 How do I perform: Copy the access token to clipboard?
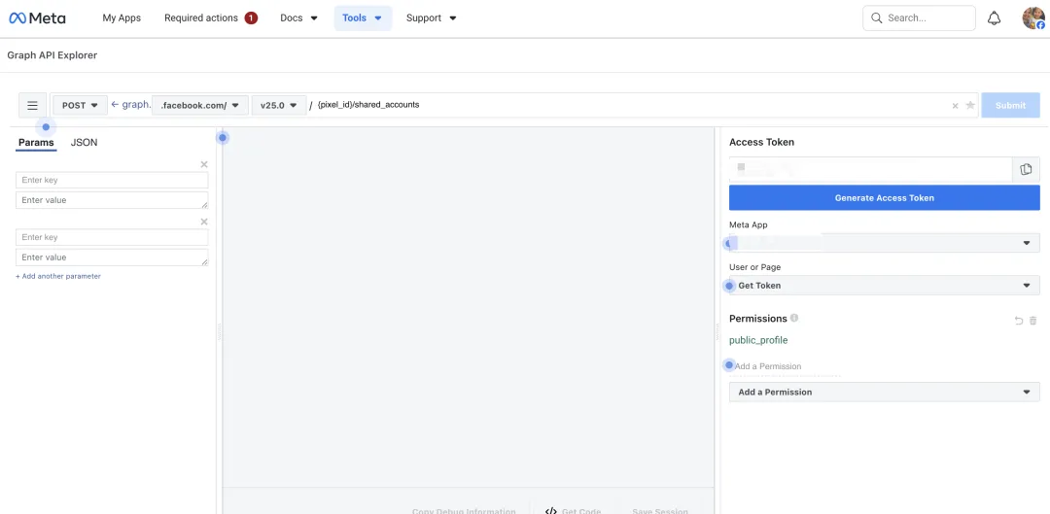pyautogui.click(x=1026, y=169)
